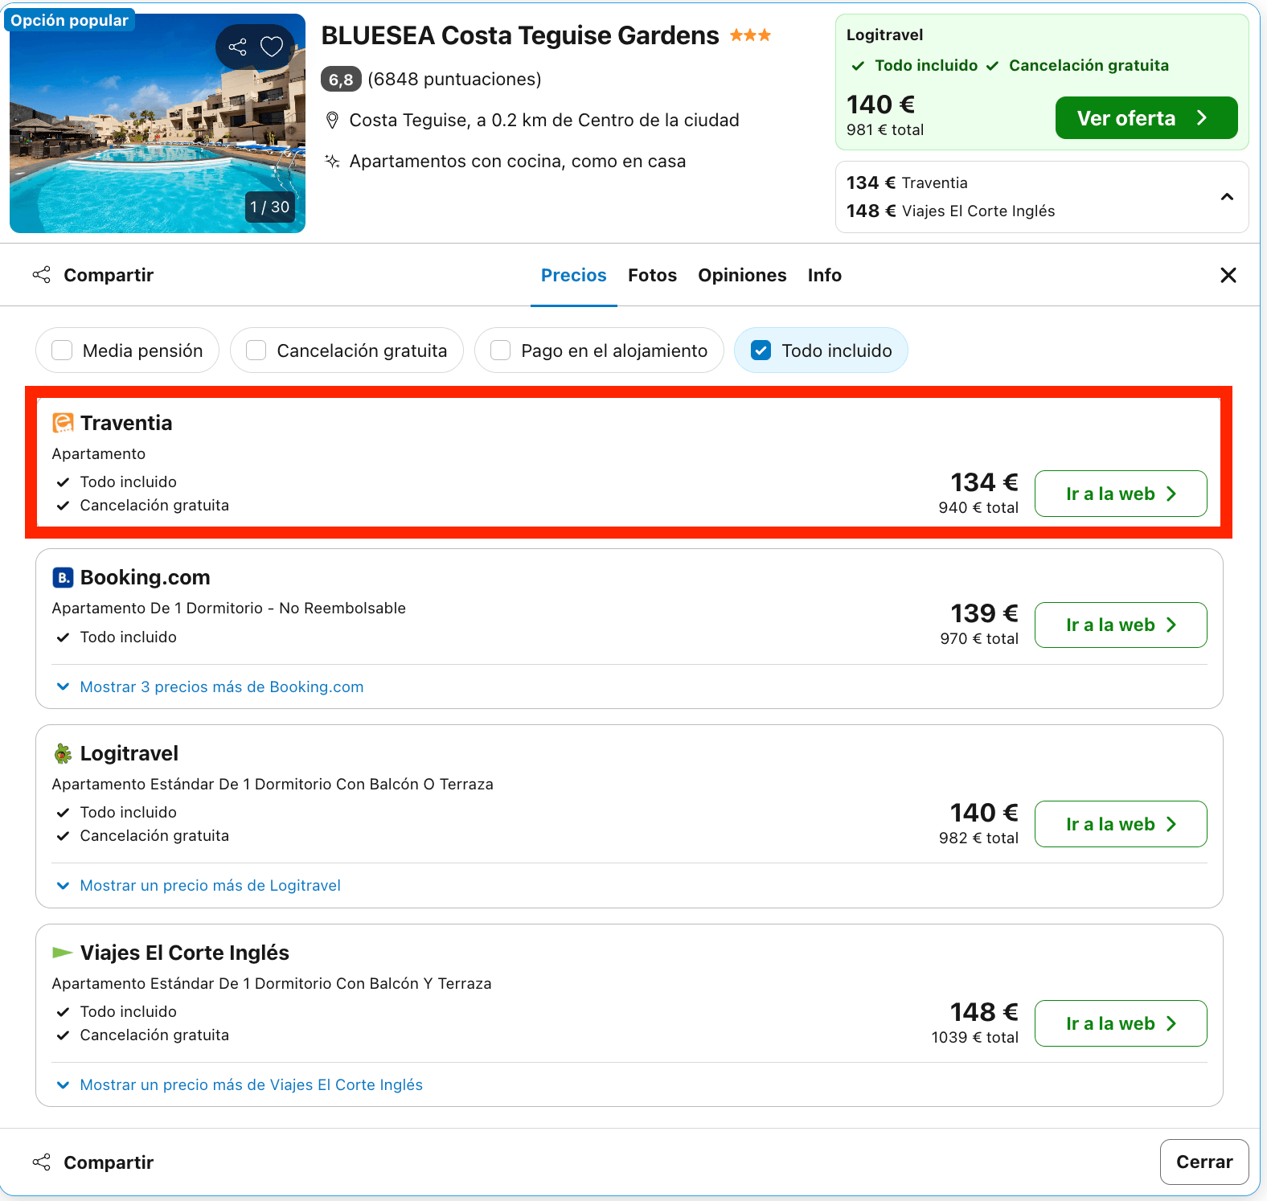This screenshot has width=1267, height=1201.
Task: Click the top Compartir share icon
Action: [41, 275]
